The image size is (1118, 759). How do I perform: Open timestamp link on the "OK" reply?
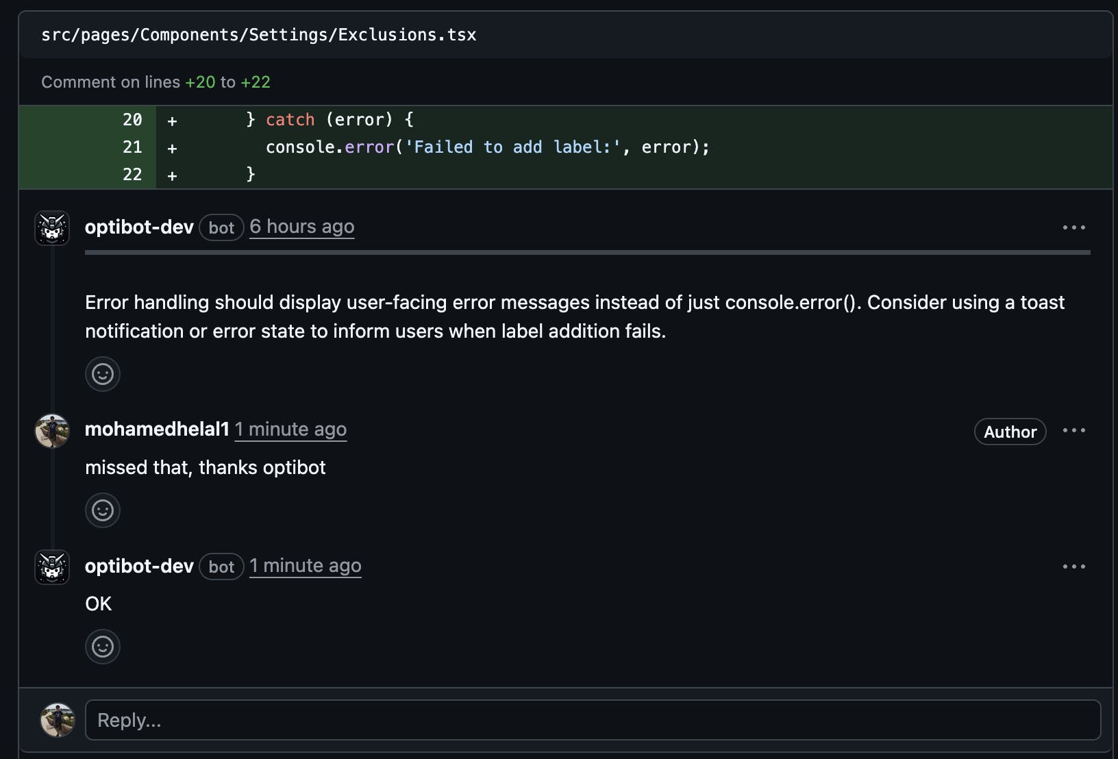coord(305,566)
